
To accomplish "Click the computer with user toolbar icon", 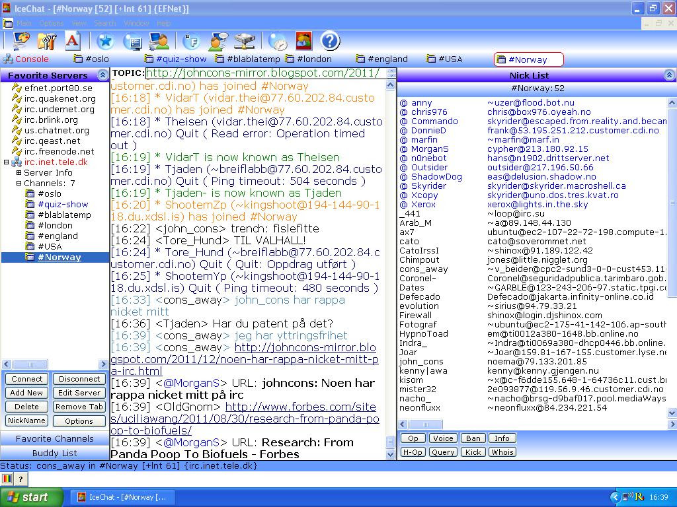I will coord(159,42).
